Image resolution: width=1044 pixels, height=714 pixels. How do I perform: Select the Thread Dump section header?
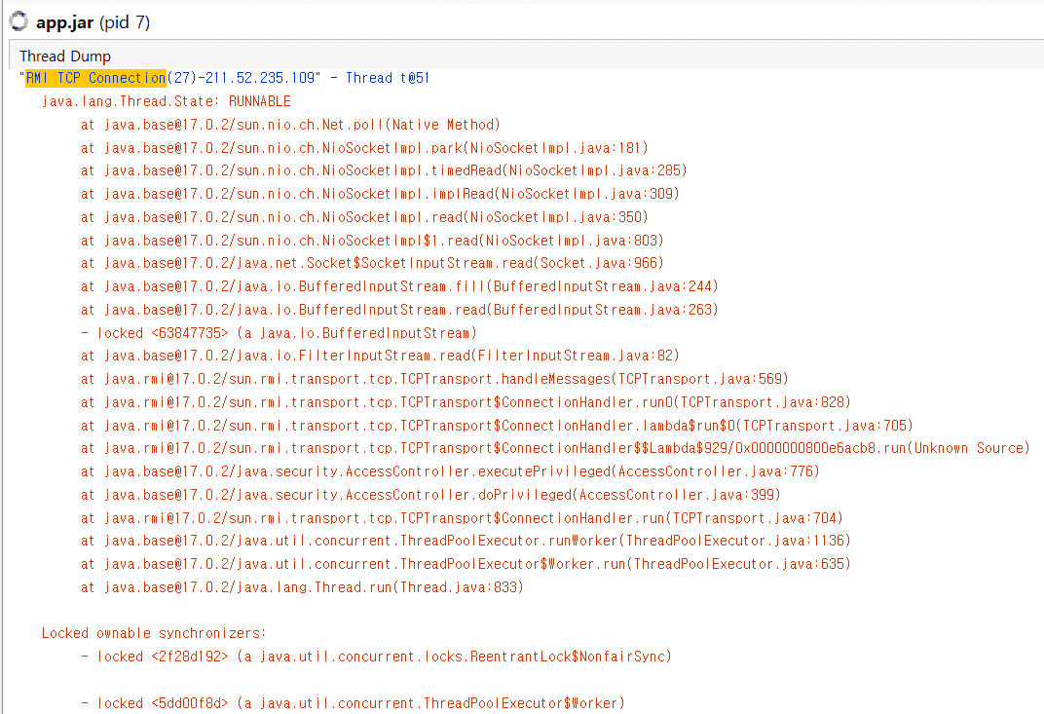[65, 56]
